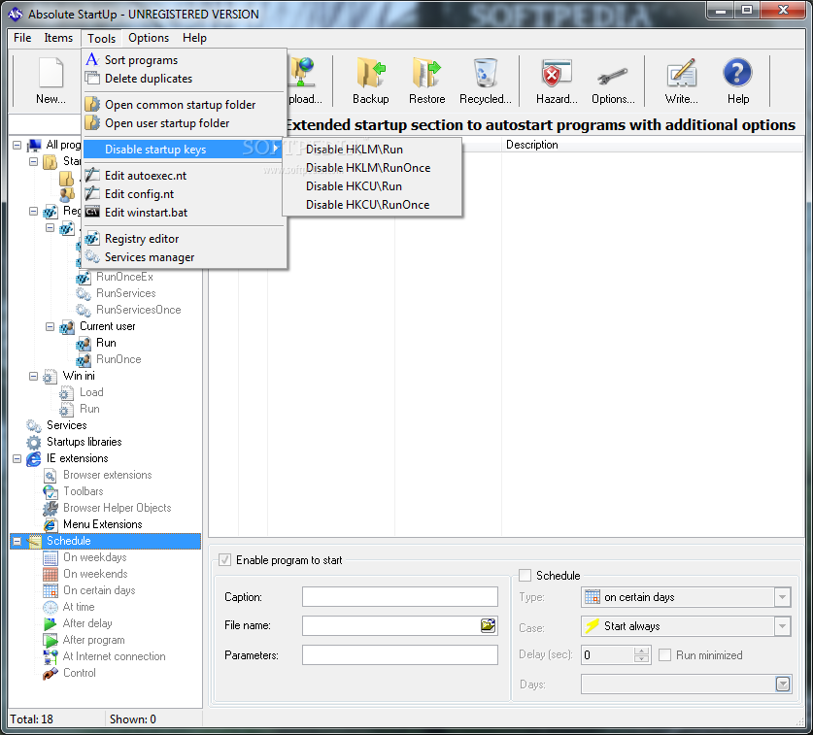This screenshot has height=735, width=813.
Task: Open the Recycled bin tool
Action: coord(486,72)
